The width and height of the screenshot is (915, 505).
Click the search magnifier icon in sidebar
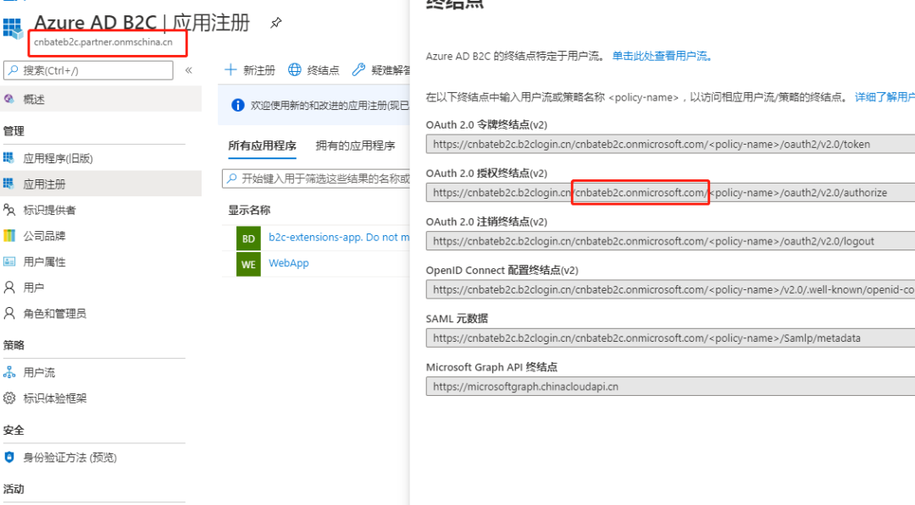tap(13, 70)
